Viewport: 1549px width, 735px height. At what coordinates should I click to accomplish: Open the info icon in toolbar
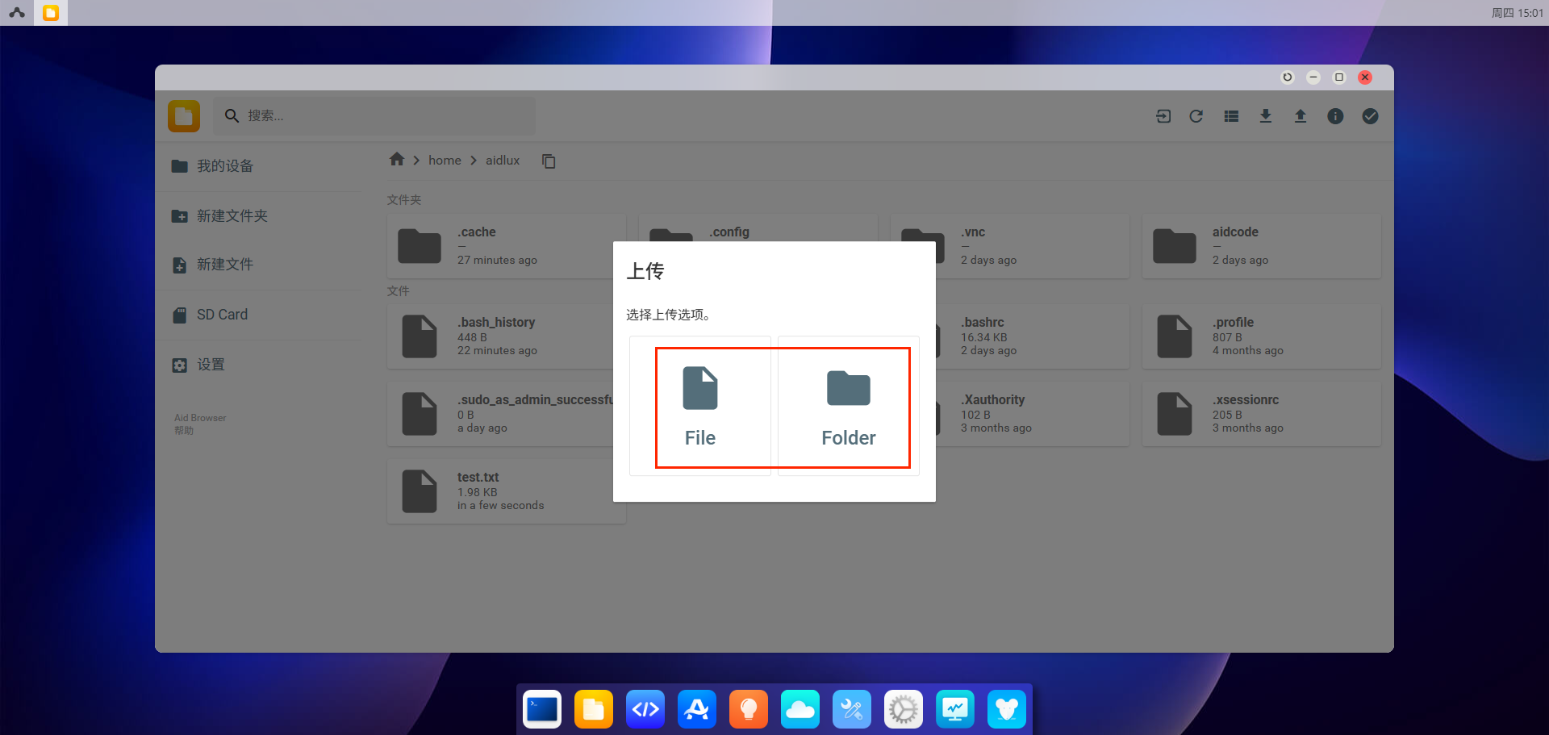point(1335,116)
